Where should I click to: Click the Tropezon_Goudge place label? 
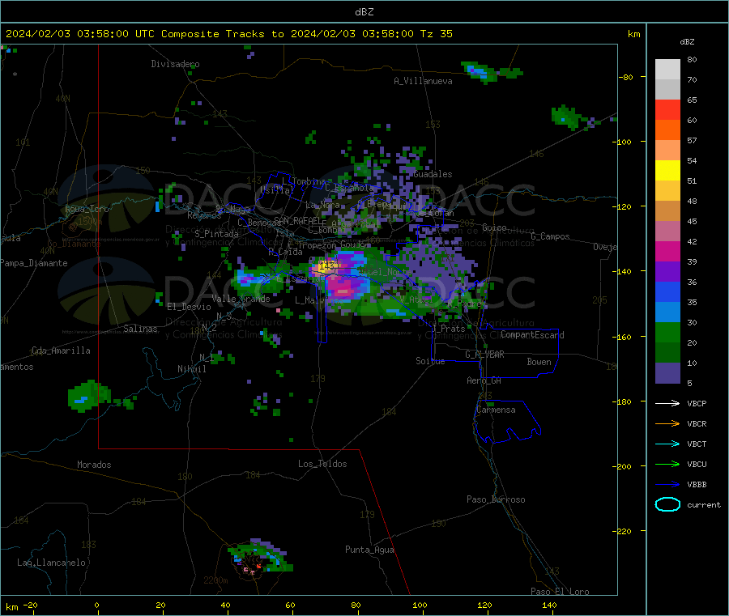[334, 244]
